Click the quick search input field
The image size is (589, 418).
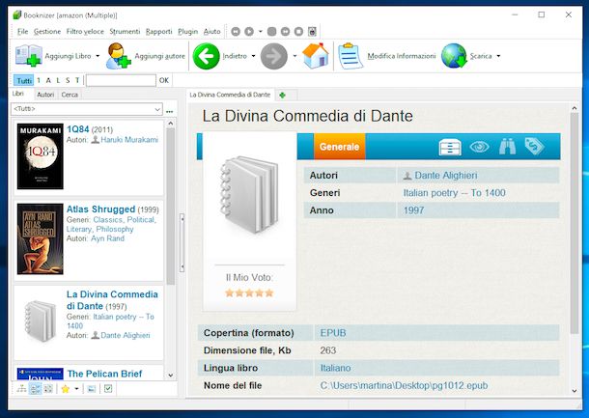[x=121, y=80]
